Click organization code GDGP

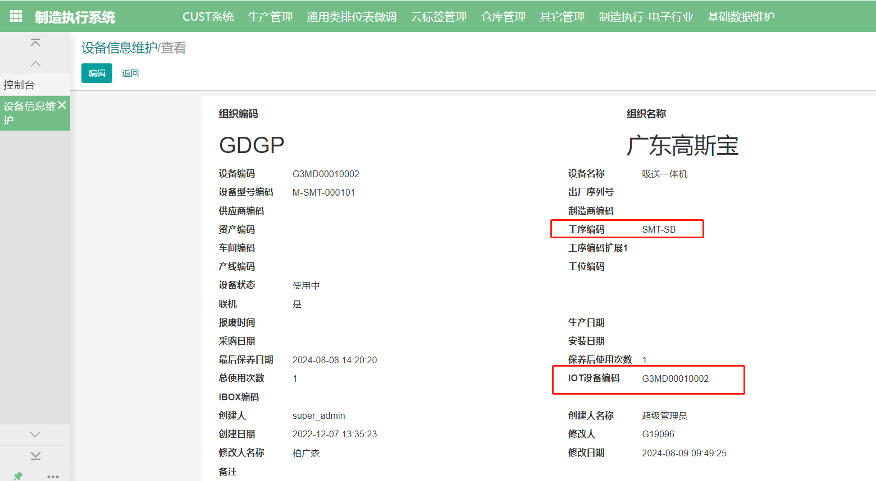coord(252,145)
